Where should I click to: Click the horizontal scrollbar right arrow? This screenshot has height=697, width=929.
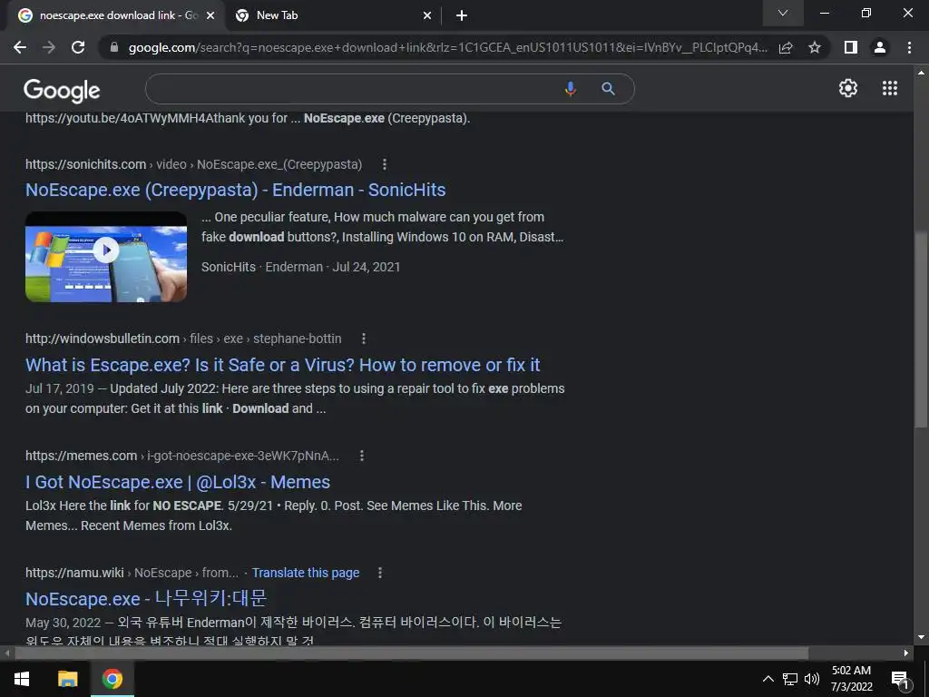pos(906,653)
